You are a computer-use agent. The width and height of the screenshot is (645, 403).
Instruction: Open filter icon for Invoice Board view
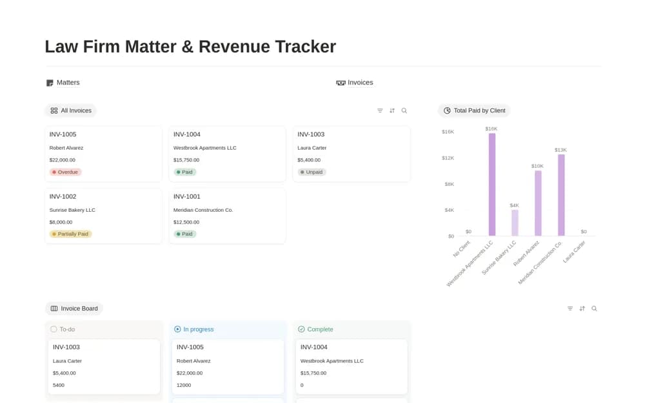tap(570, 308)
